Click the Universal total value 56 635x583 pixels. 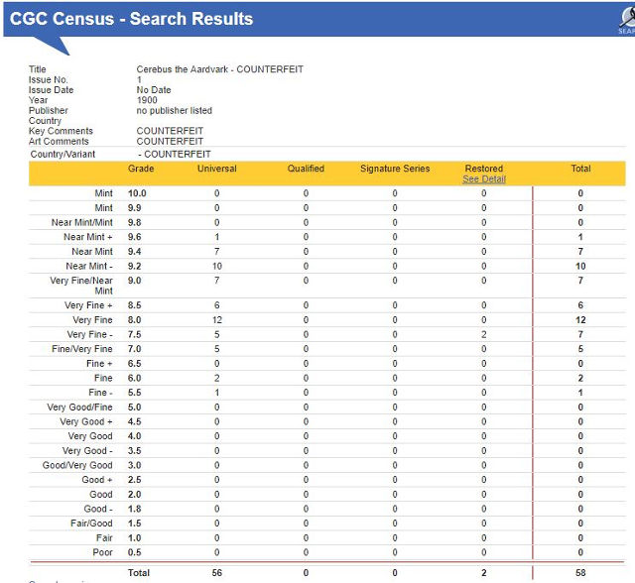click(x=216, y=573)
